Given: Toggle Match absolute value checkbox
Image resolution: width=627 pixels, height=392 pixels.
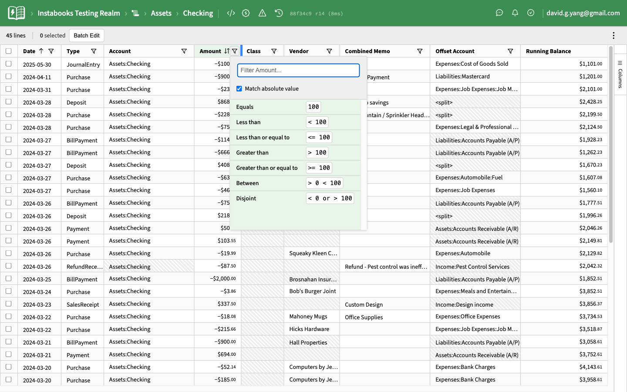Looking at the screenshot, I should [x=239, y=88].
